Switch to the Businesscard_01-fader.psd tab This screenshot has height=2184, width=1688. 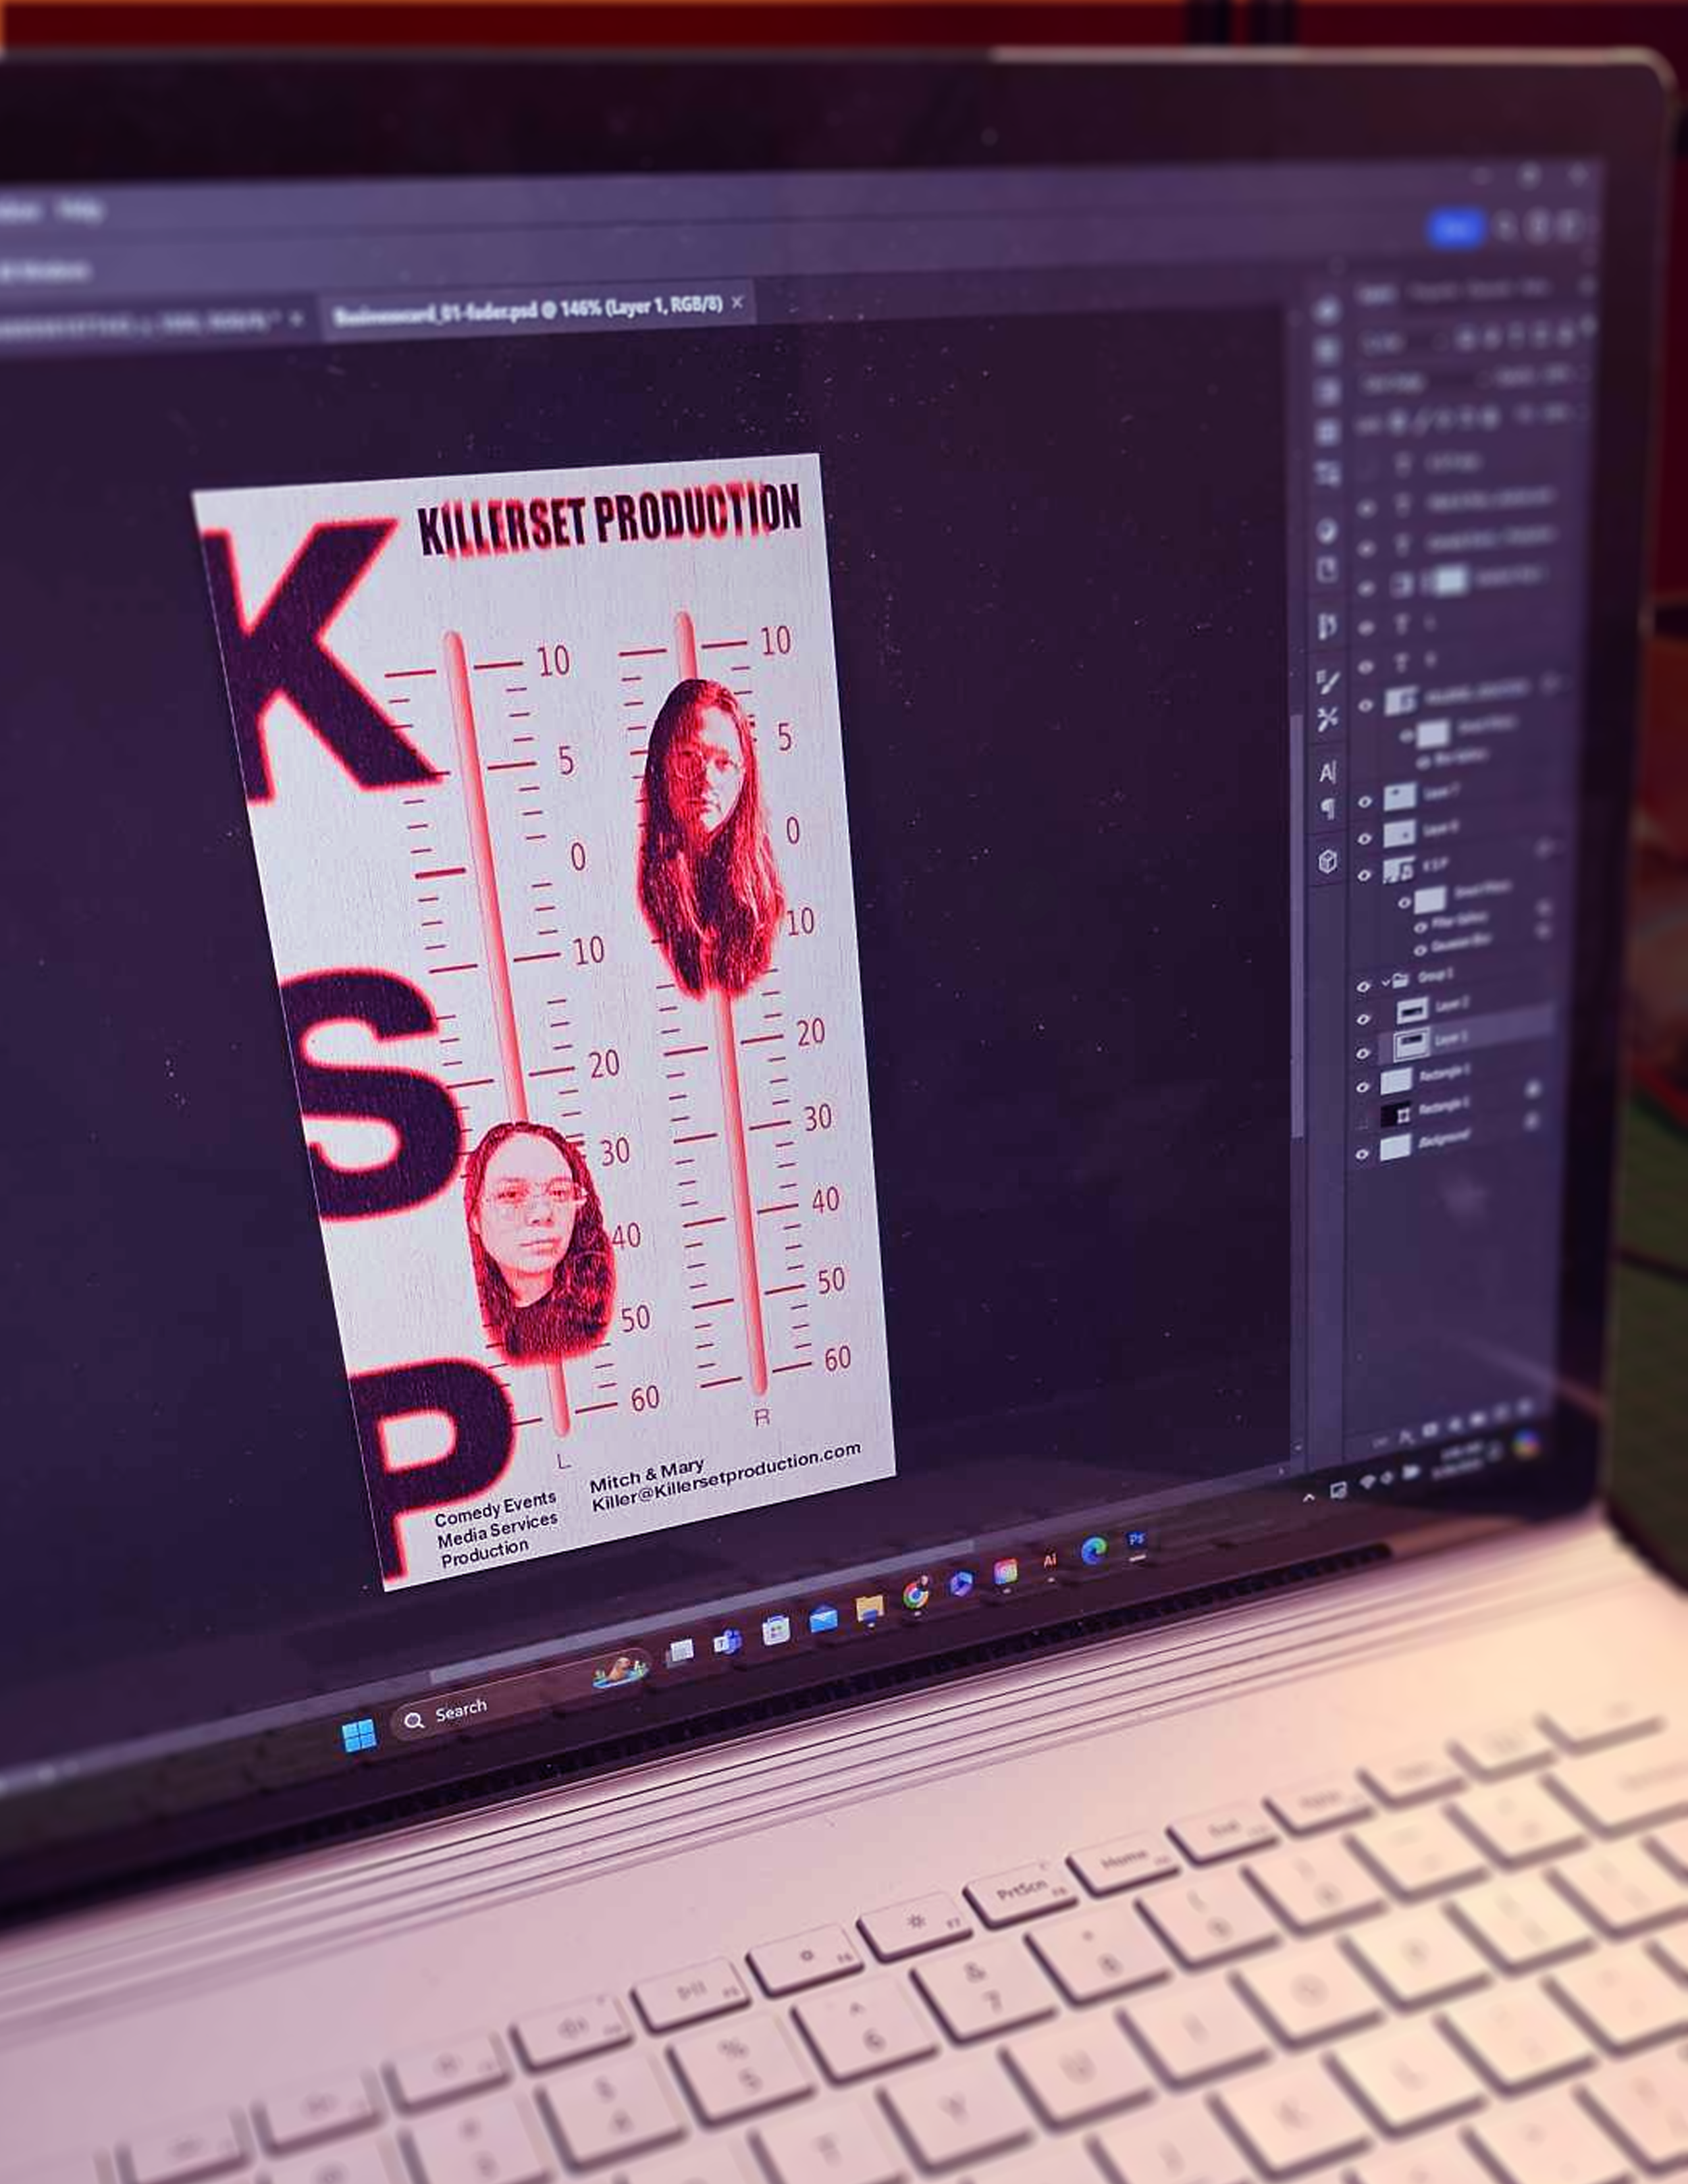[x=527, y=312]
